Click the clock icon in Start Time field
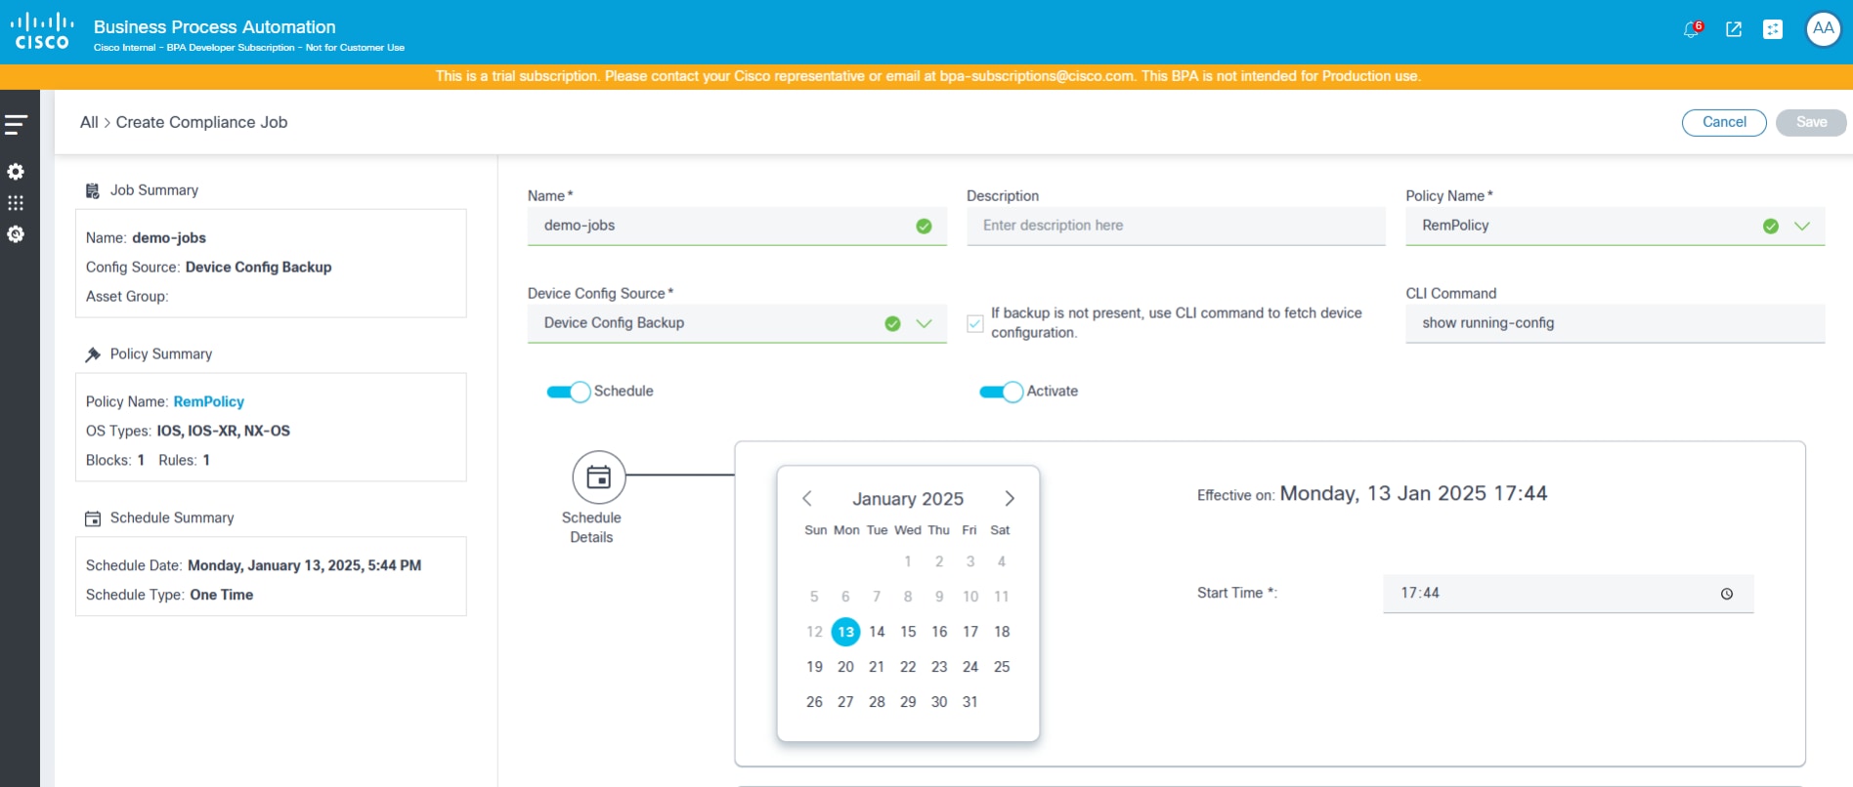This screenshot has height=787, width=1853. pyautogui.click(x=1727, y=594)
